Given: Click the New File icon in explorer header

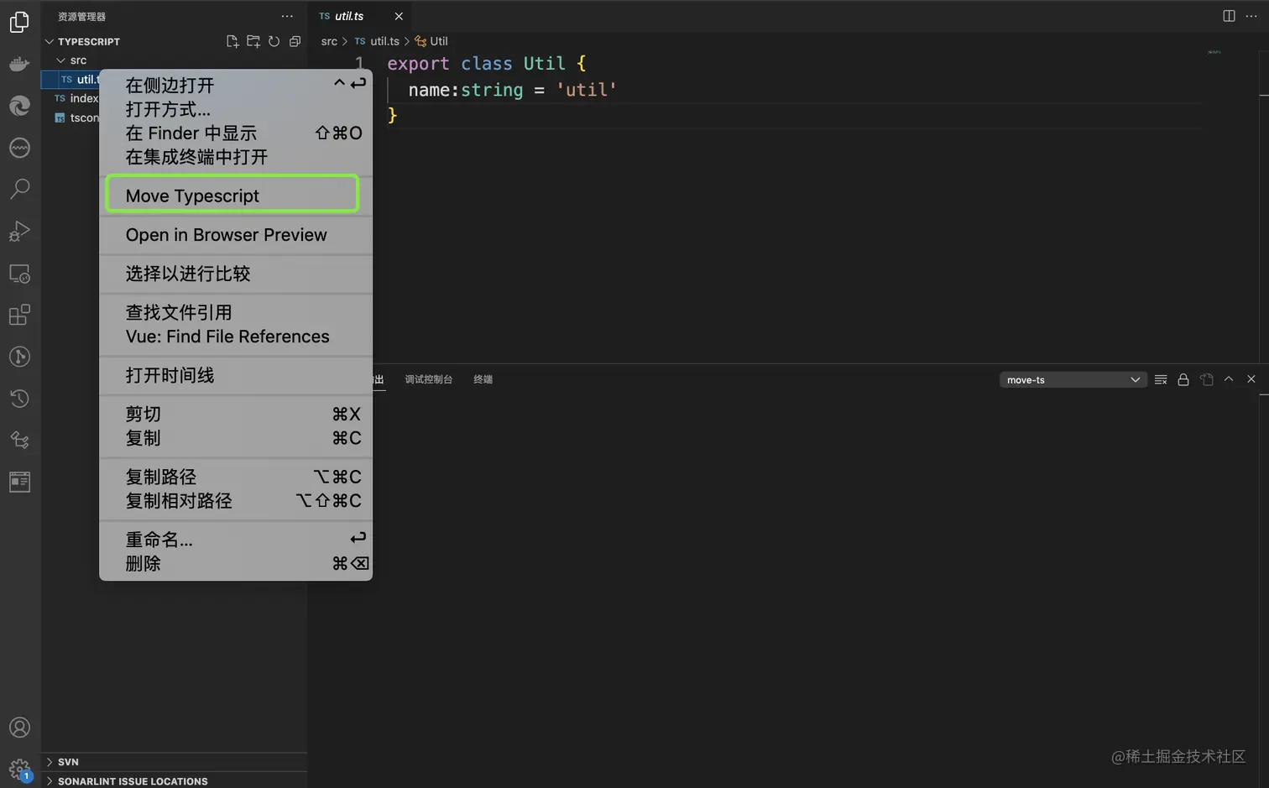Looking at the screenshot, I should [x=232, y=41].
